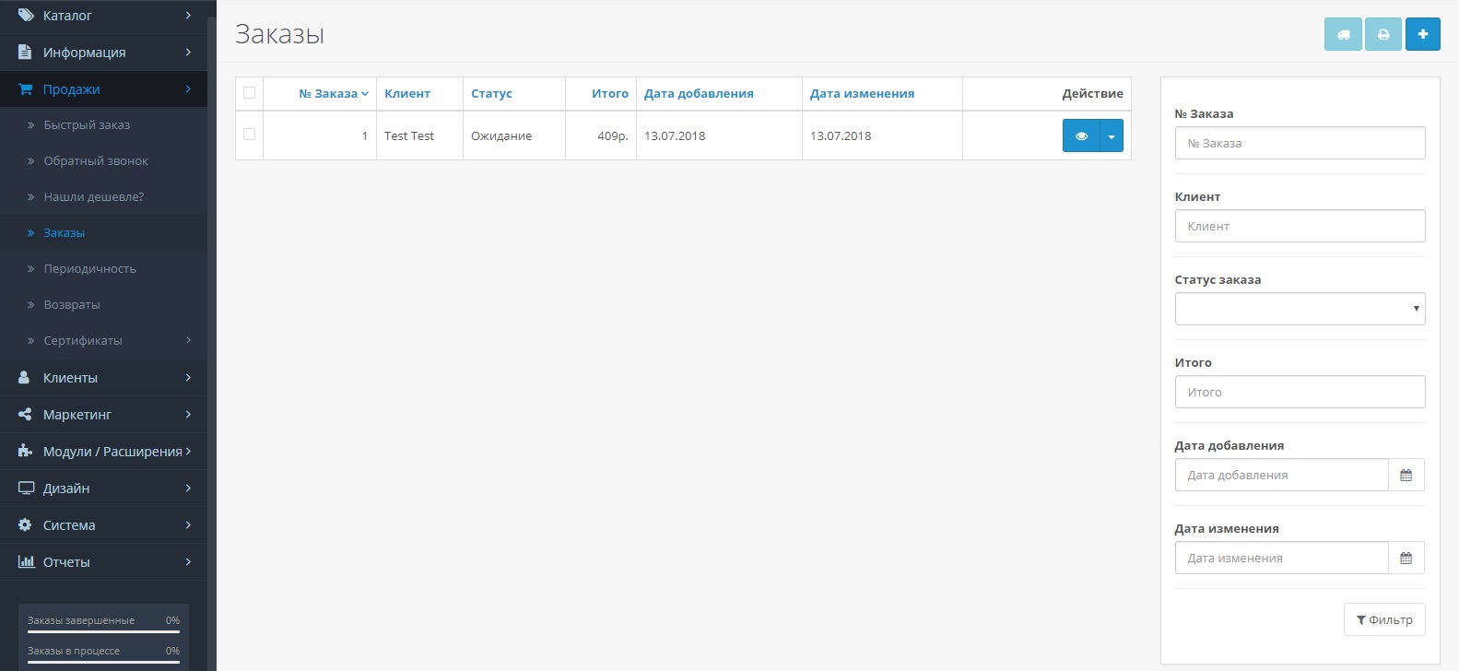Expand the Клиенты menu section

70,378
